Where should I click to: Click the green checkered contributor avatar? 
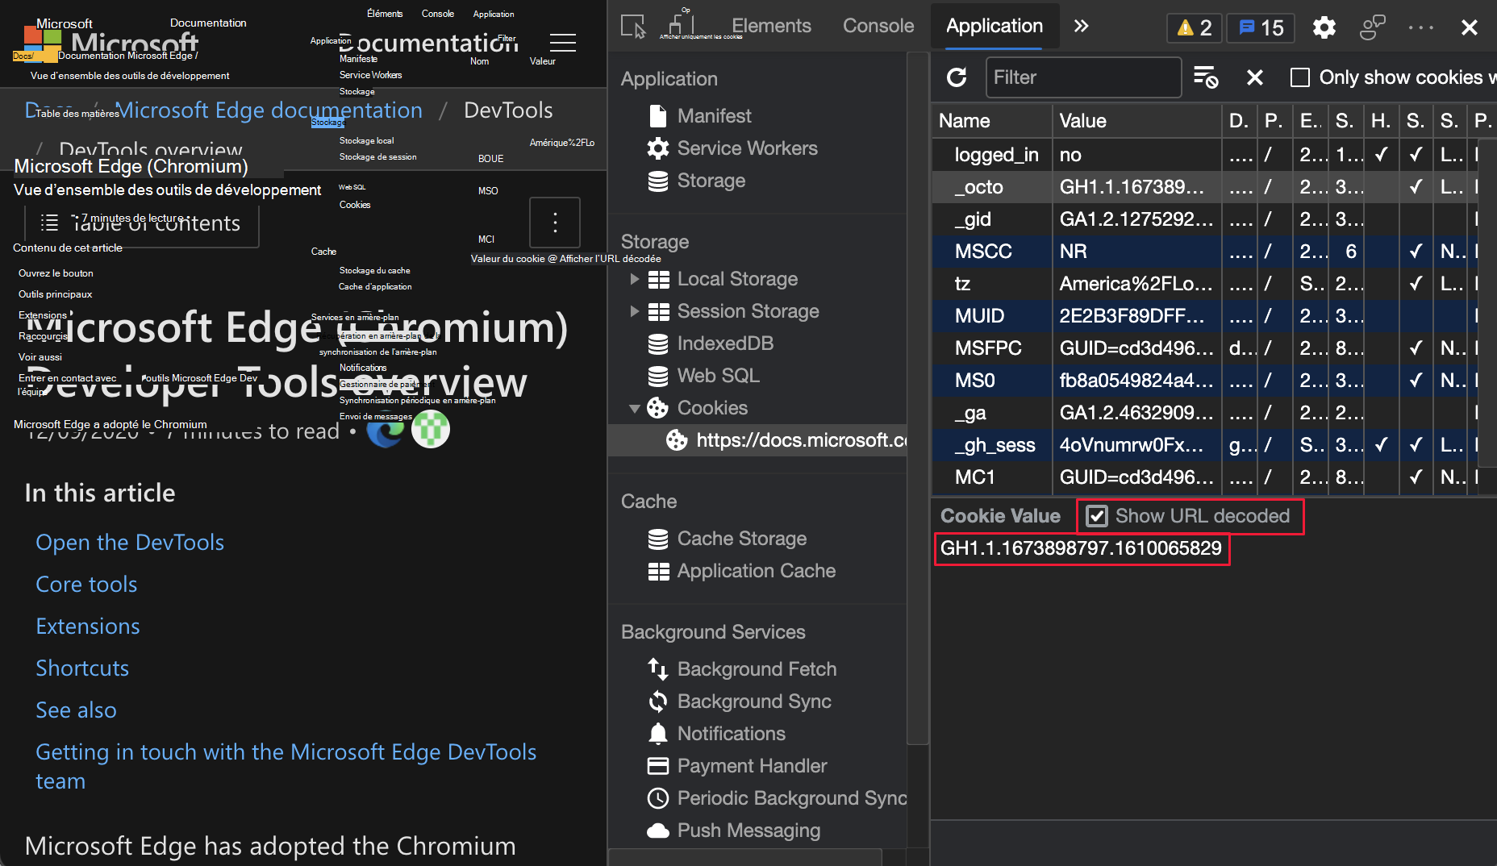(x=431, y=429)
